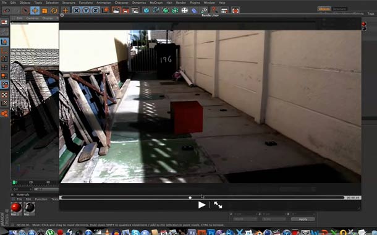The height and width of the screenshot is (235, 377).
Task: Toggle the Z axis lock
Action: tap(95, 11)
